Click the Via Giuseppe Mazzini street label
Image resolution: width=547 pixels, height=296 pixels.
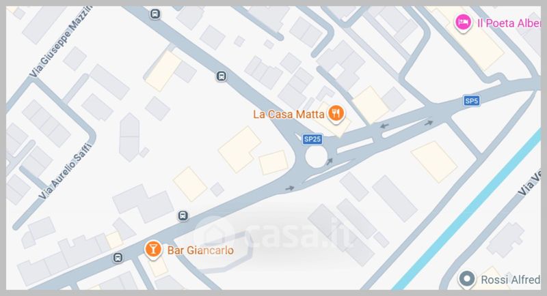[x=60, y=42]
